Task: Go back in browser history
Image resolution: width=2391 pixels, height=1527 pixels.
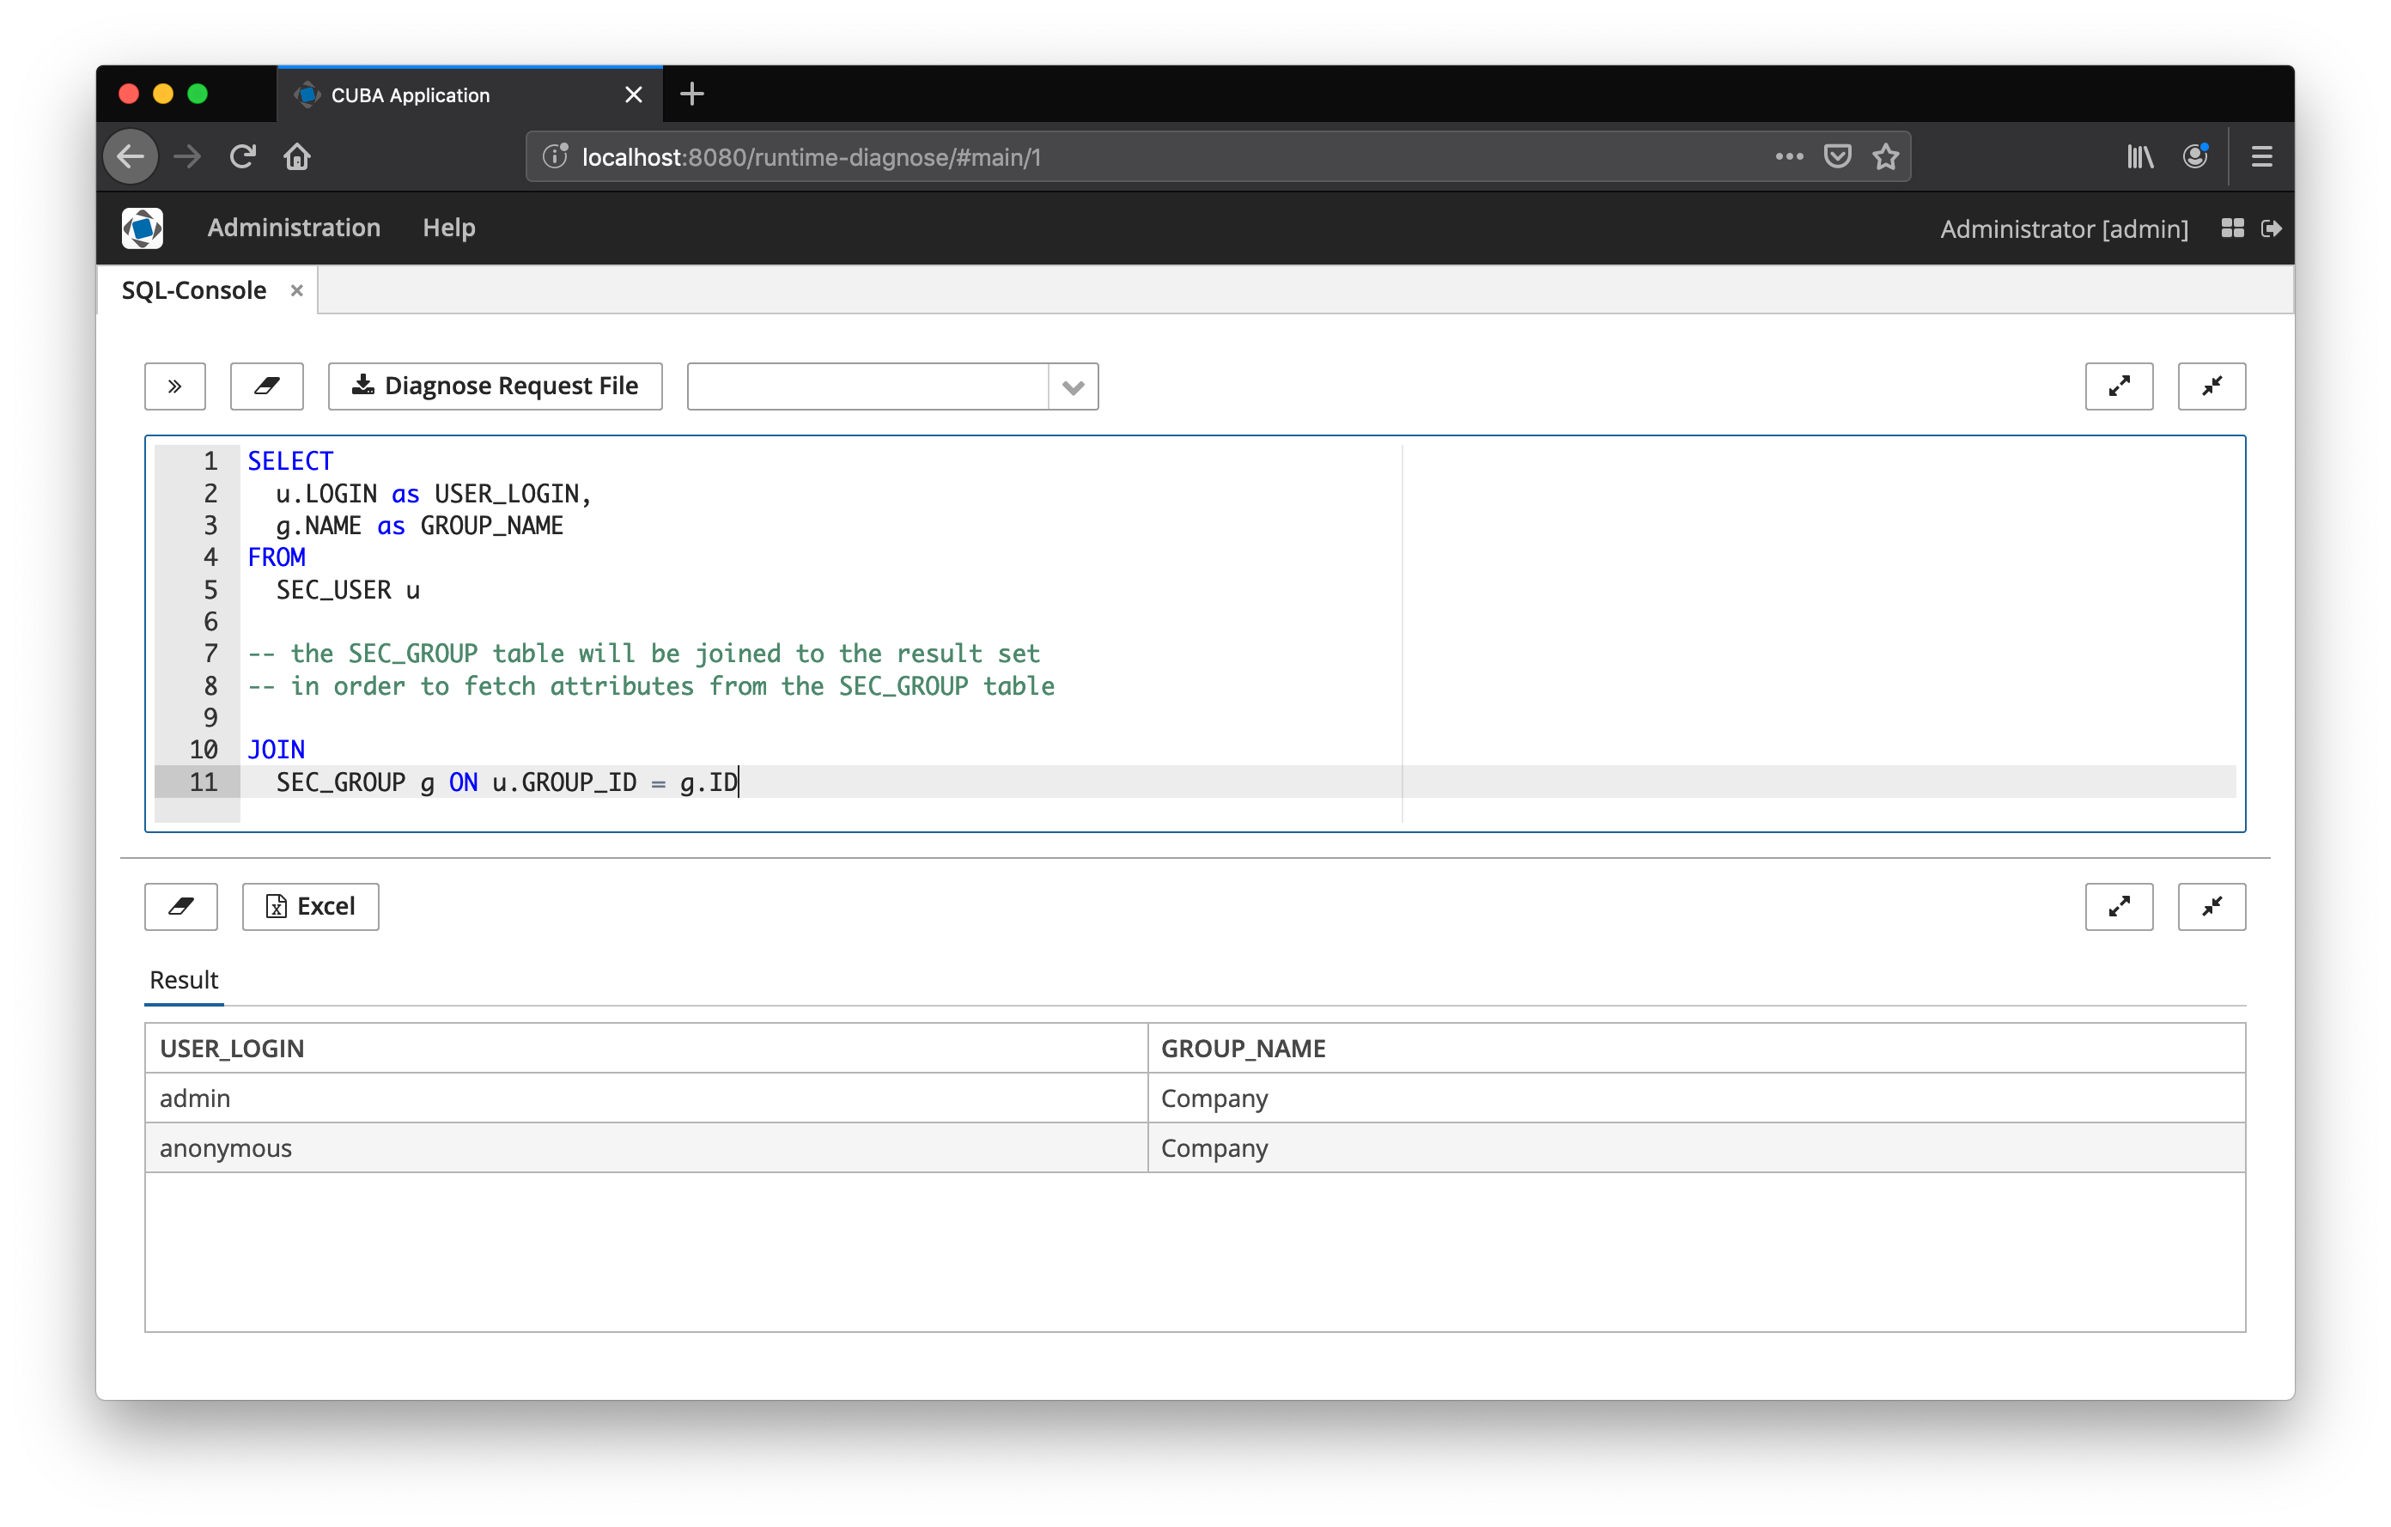Action: [x=131, y=155]
